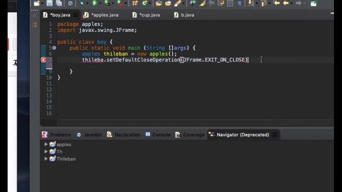The height and width of the screenshot is (192, 342).
Task: Click the Next Annotation arrow icon
Action: click(x=251, y=3)
